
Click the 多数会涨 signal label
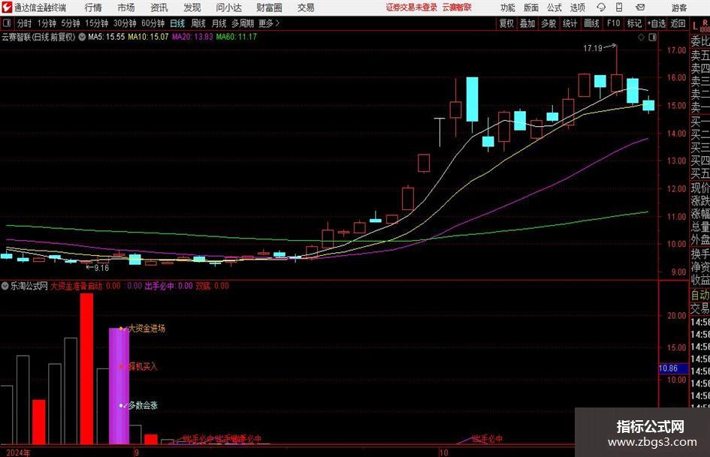click(143, 405)
